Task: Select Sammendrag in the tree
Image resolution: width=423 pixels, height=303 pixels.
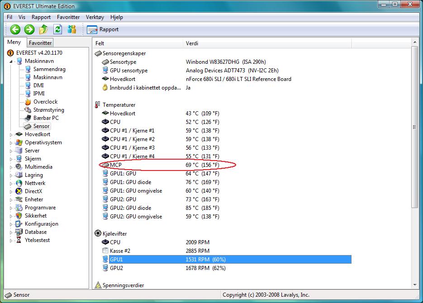Action: click(x=49, y=69)
